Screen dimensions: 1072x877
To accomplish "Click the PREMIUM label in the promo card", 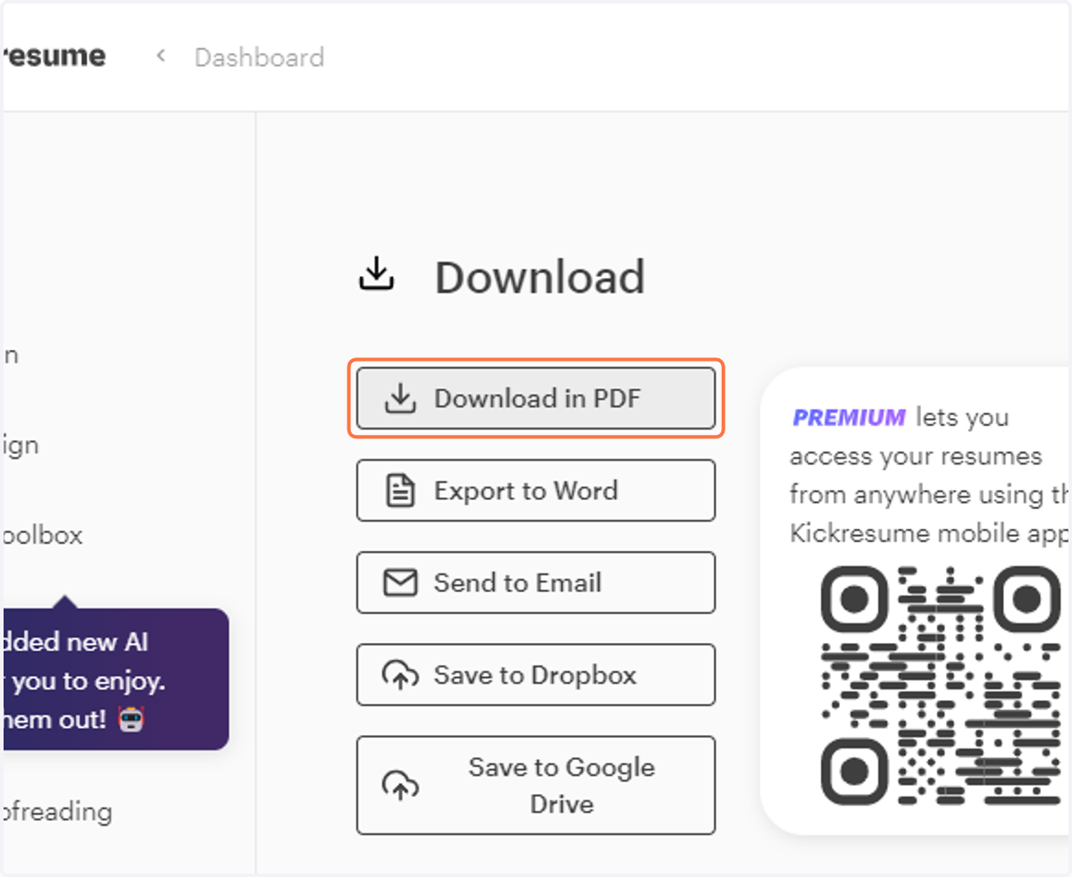I will 849,417.
